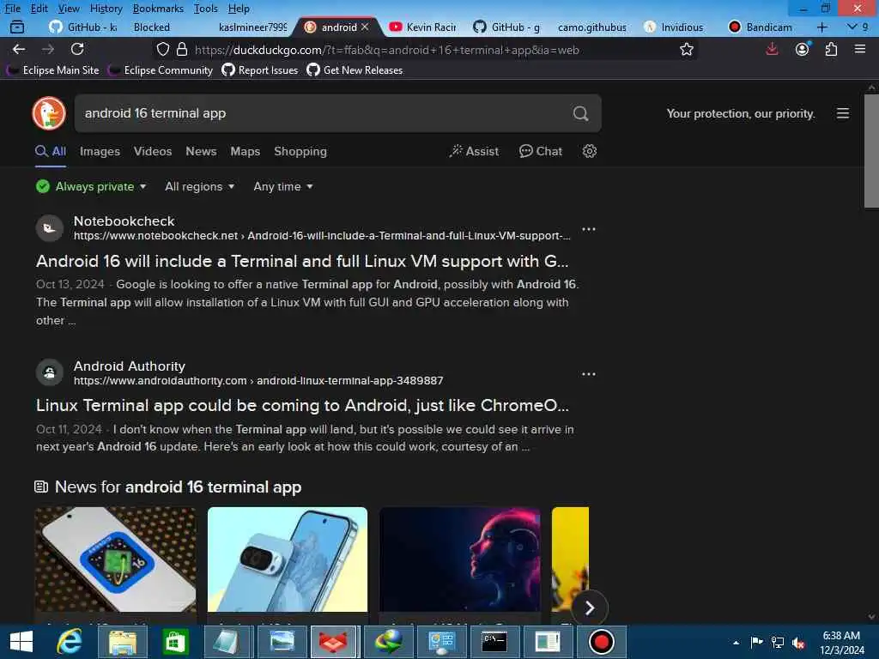879x659 pixels.
Task: Open Firefox account icon
Action: [x=803, y=49]
